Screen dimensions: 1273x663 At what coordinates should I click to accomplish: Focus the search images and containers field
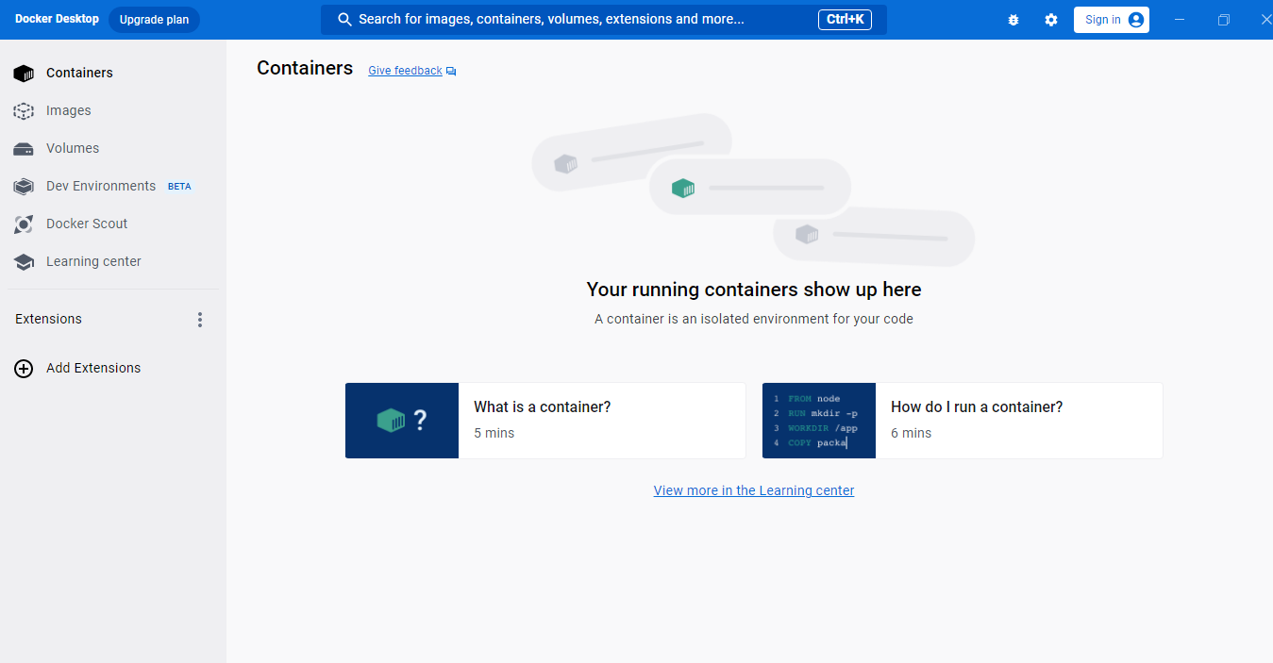tap(604, 20)
